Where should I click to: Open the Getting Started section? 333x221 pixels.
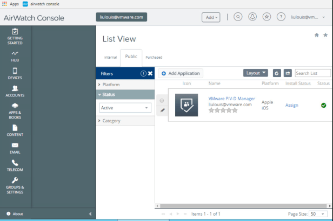coord(15,37)
